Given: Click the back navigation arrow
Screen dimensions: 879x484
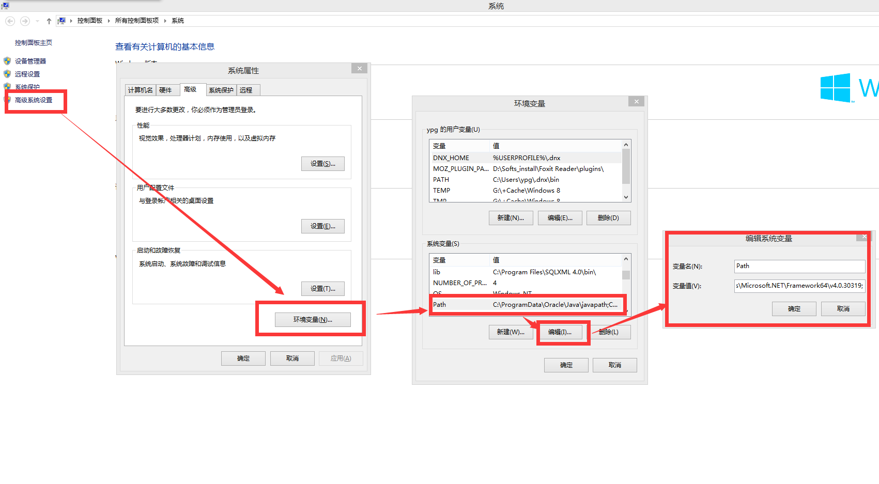Looking at the screenshot, I should point(10,21).
